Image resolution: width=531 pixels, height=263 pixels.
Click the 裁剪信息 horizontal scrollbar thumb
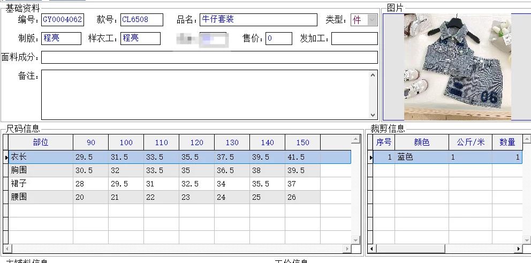(x=411, y=249)
